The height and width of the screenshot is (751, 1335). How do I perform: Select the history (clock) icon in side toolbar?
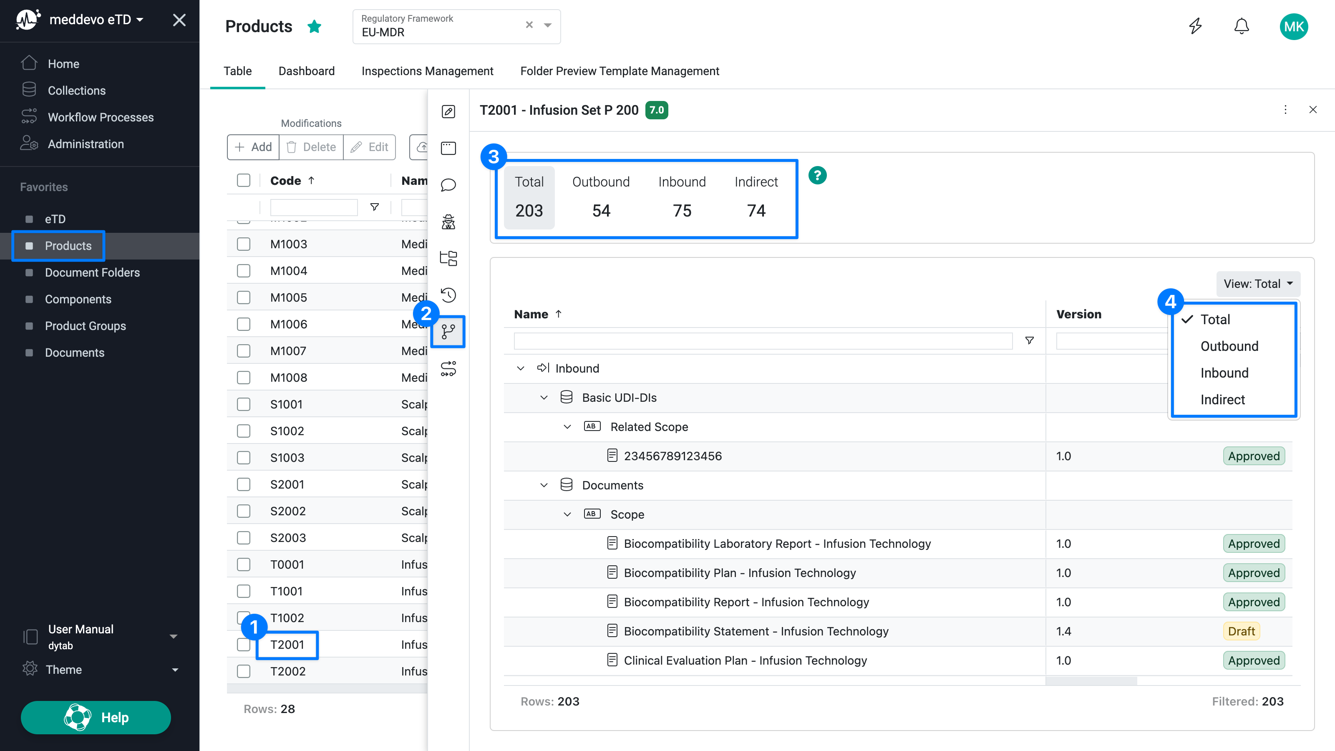448,295
